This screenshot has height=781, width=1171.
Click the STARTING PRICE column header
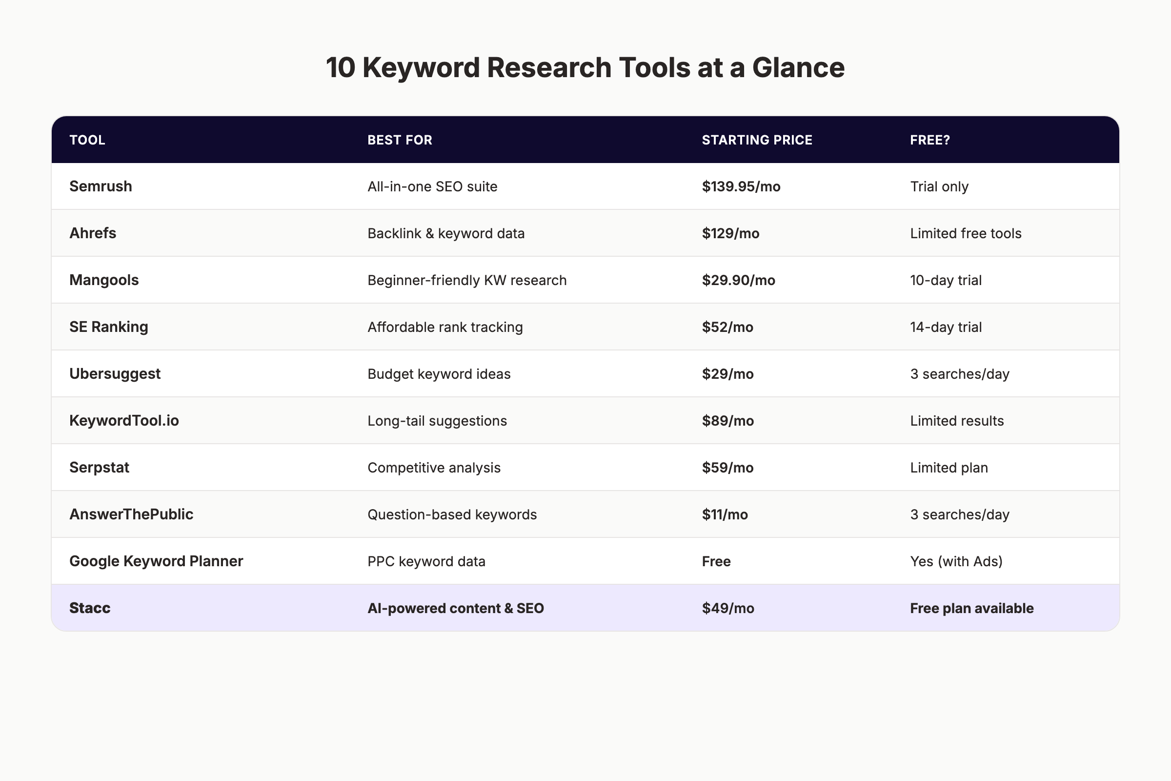click(x=756, y=140)
